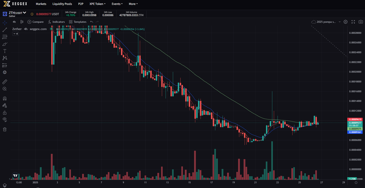Click the trash remove drawings icon
Image resolution: width=365 pixels, height=188 pixels.
[x=5, y=129]
